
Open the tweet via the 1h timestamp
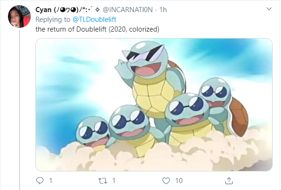tap(163, 10)
